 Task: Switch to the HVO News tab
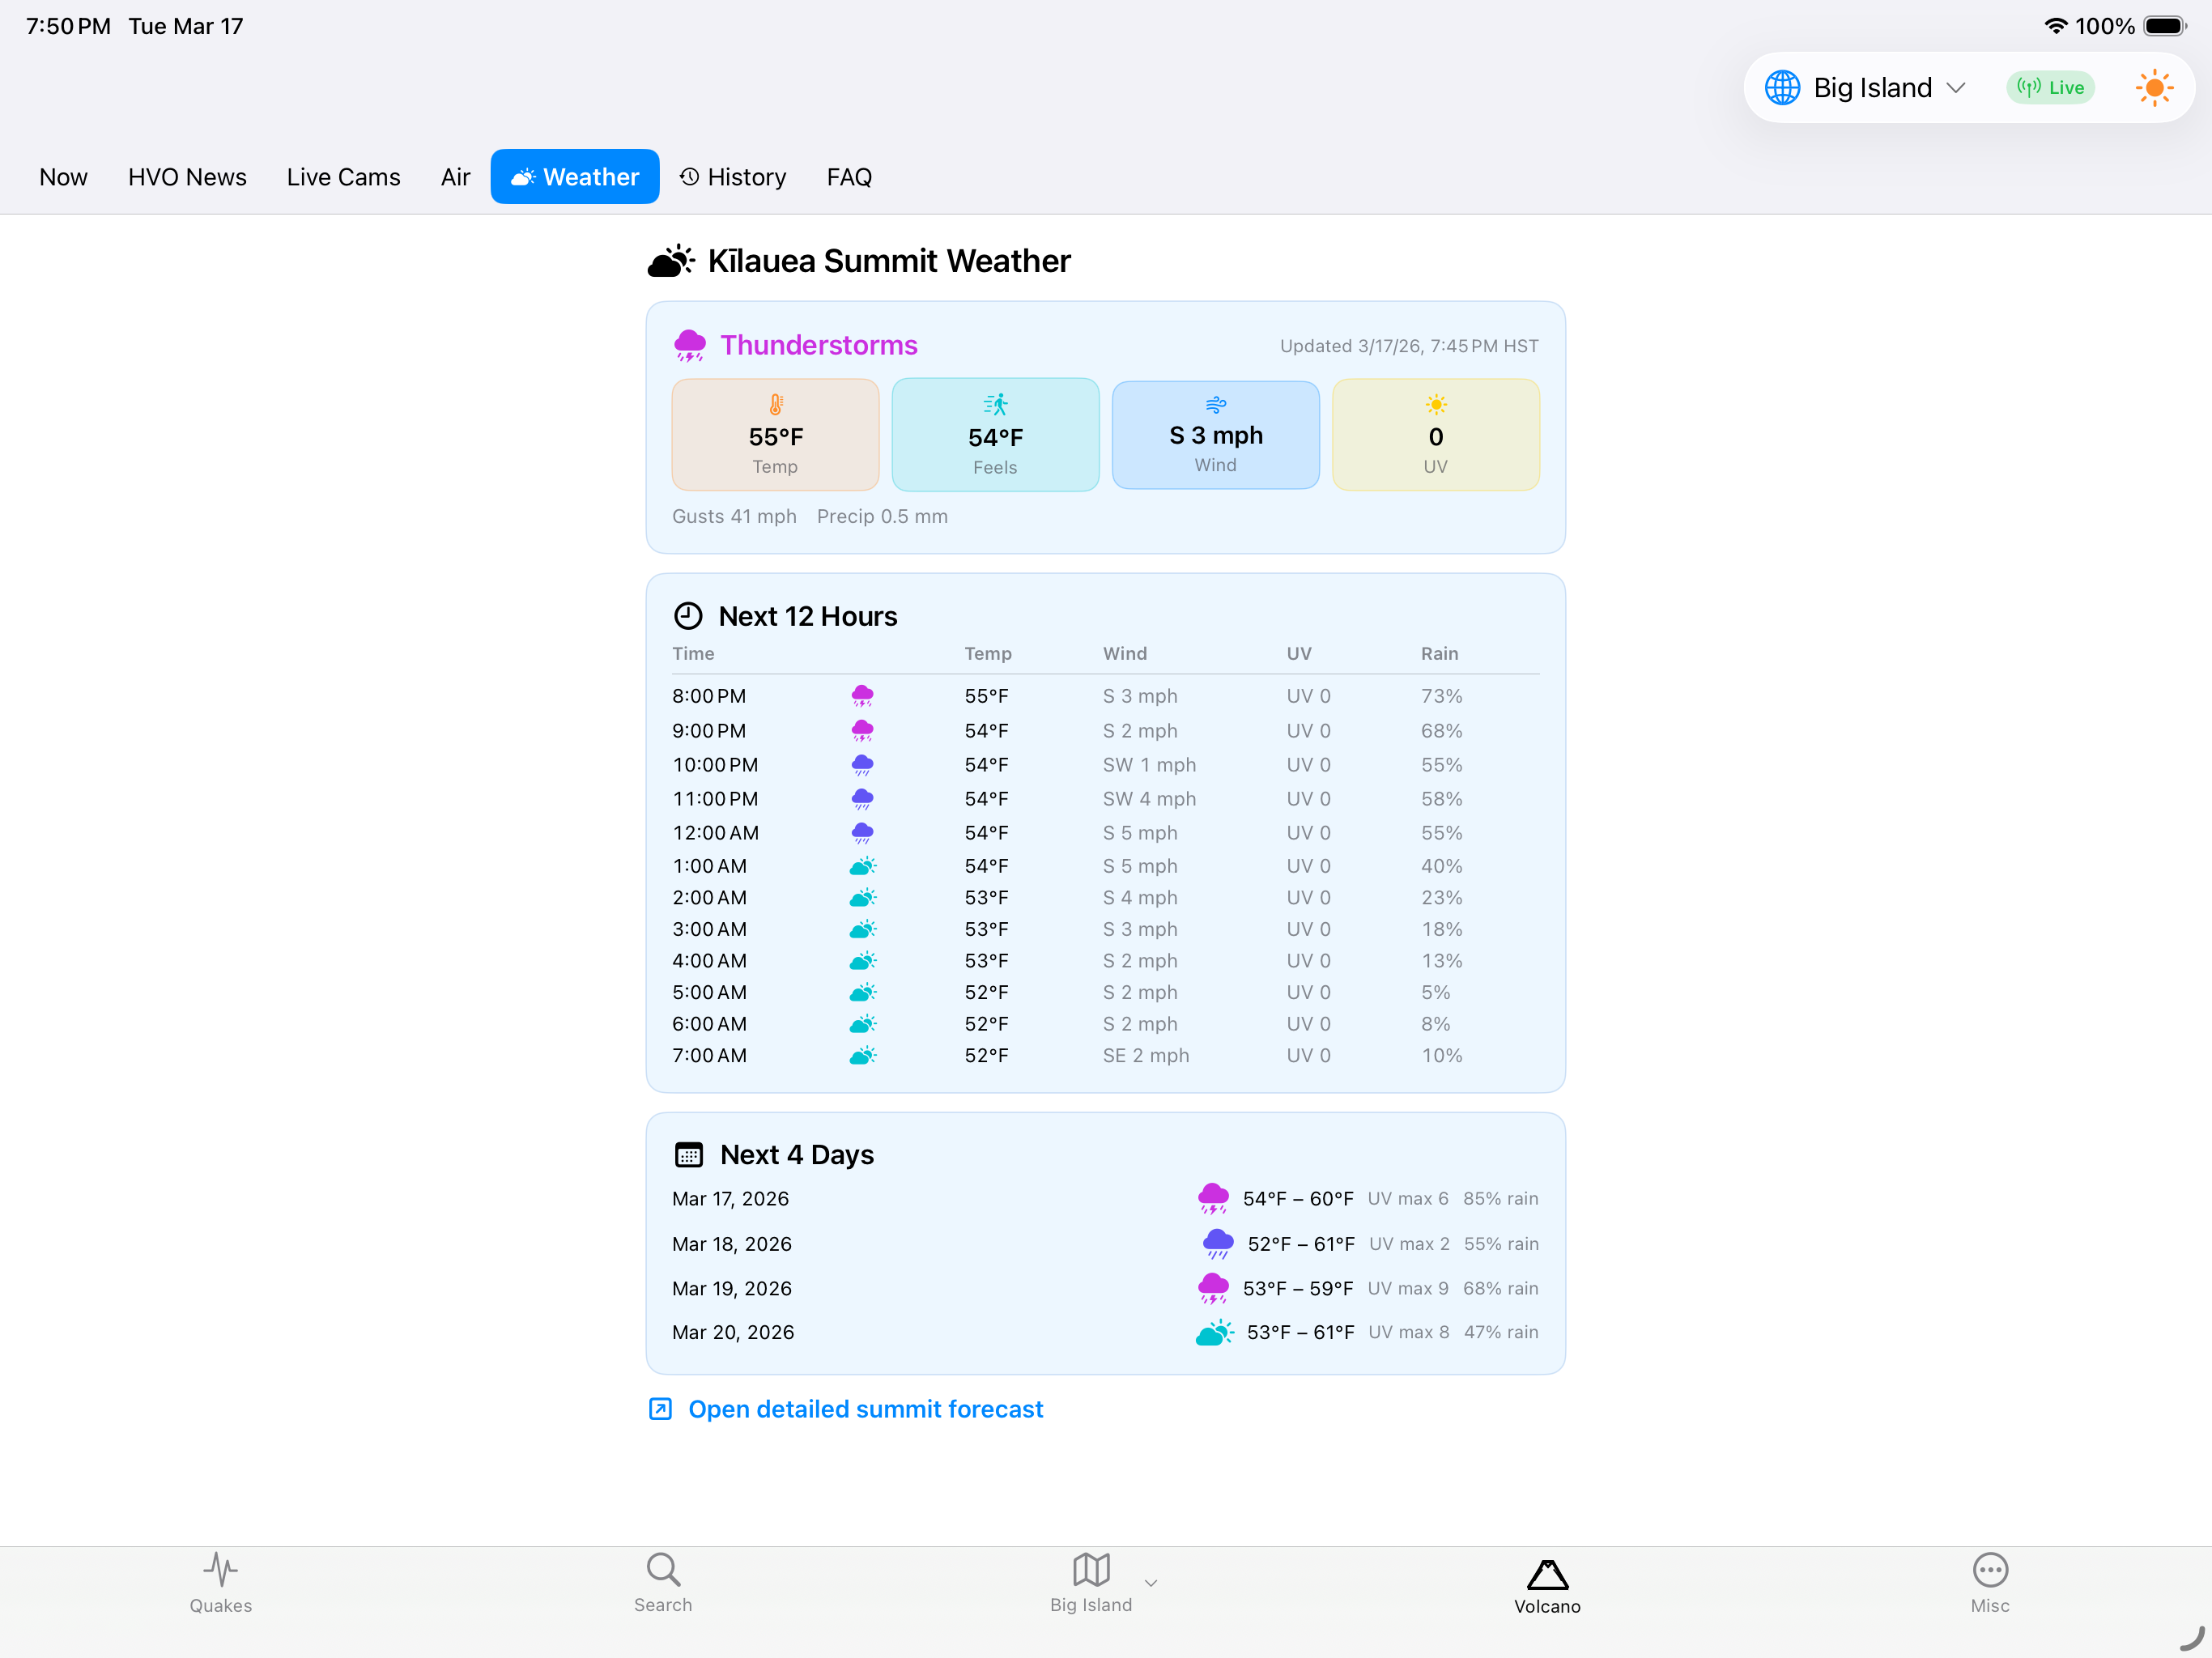187,177
